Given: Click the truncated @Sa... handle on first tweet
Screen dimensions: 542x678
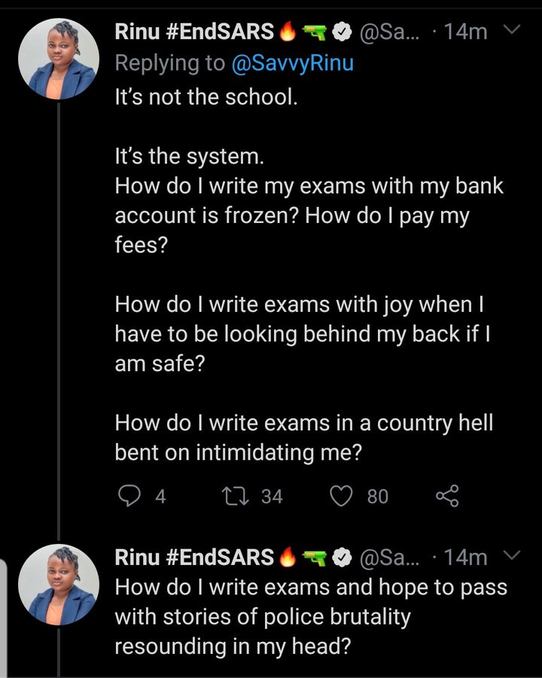Looking at the screenshot, I should [389, 32].
